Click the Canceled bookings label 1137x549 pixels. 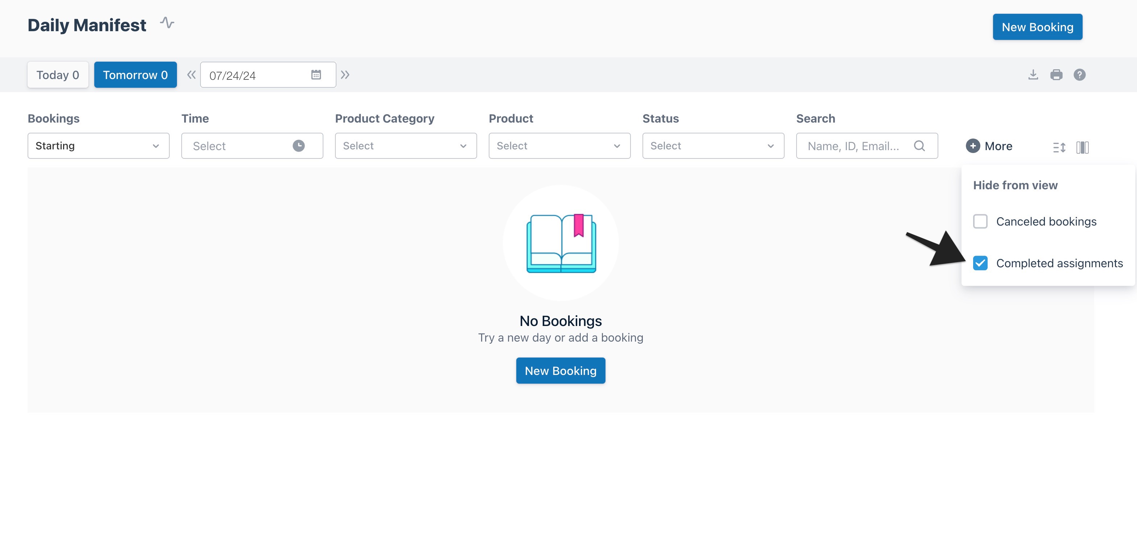pos(1046,222)
